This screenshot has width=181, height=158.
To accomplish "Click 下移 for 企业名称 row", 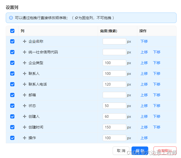I will (144, 41).
